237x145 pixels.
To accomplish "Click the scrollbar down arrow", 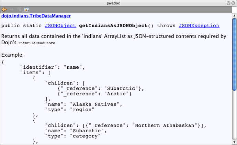I will 234,142.
